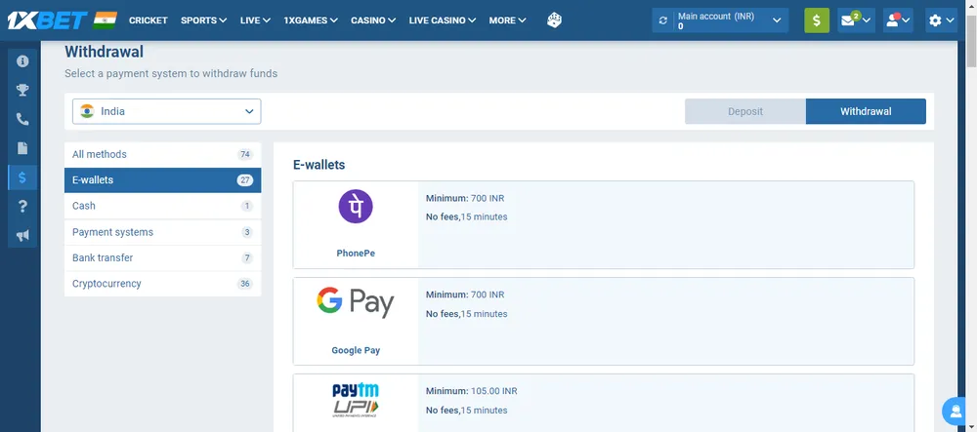Click the Minimum 105.00 INR text
977x432 pixels.
[471, 391]
